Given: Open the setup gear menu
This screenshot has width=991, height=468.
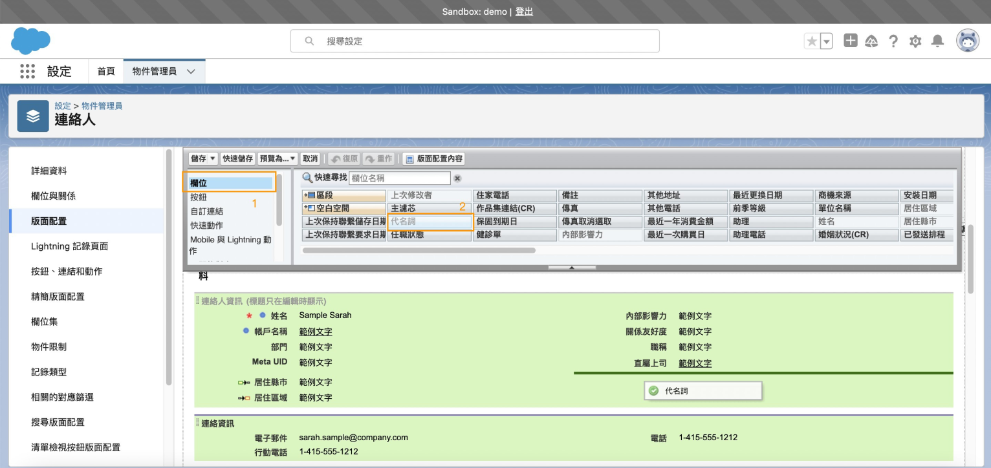Looking at the screenshot, I should click(915, 41).
